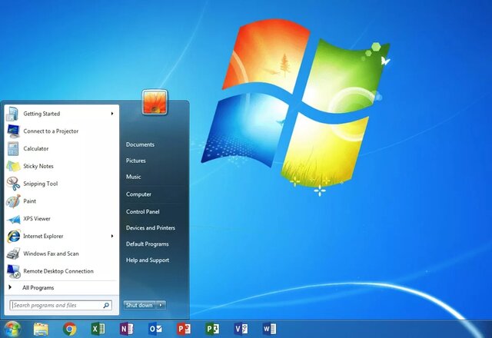Viewport: 492px width, 338px height.
Task: Launch Word from the taskbar
Action: (270, 329)
